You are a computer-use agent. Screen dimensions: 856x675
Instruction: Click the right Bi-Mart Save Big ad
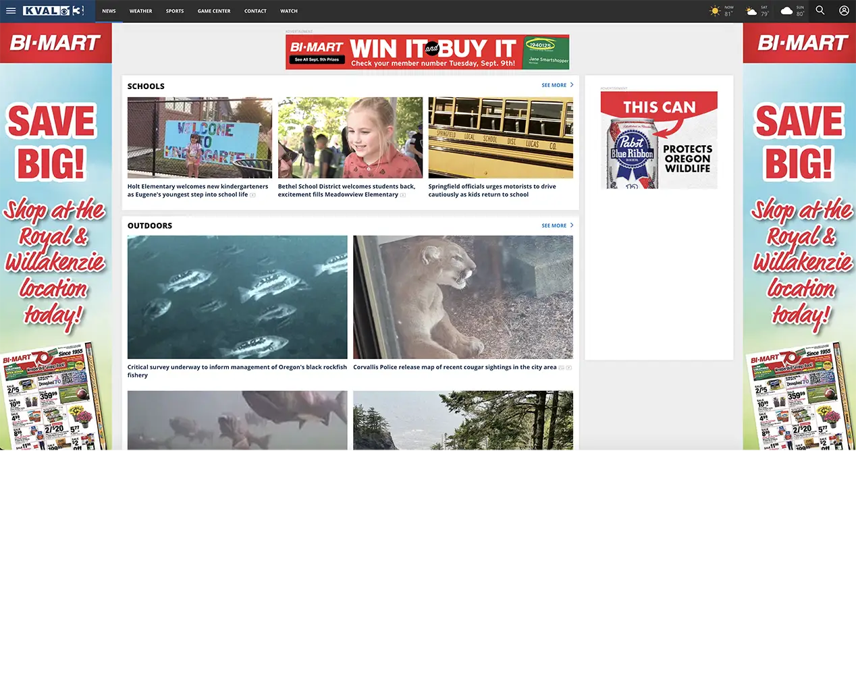[799, 236]
